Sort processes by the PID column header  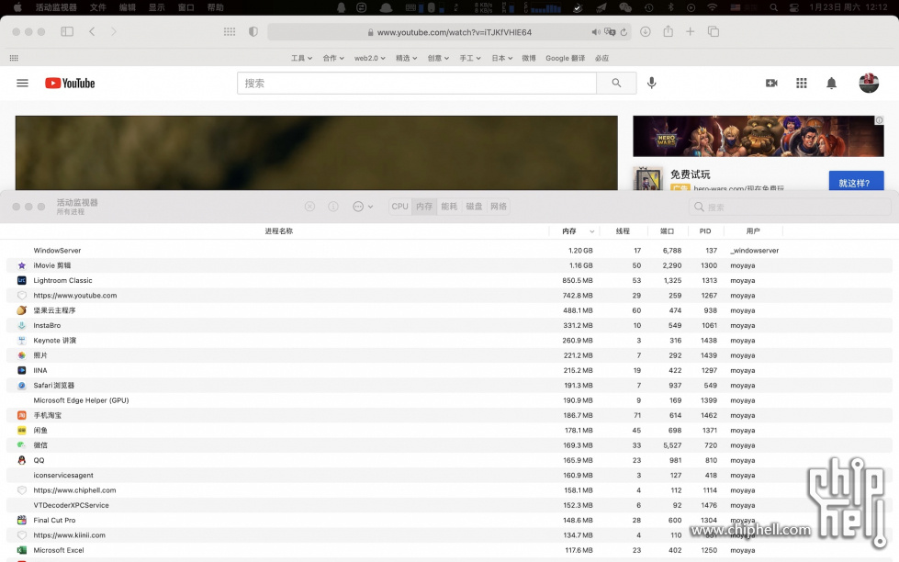point(705,231)
